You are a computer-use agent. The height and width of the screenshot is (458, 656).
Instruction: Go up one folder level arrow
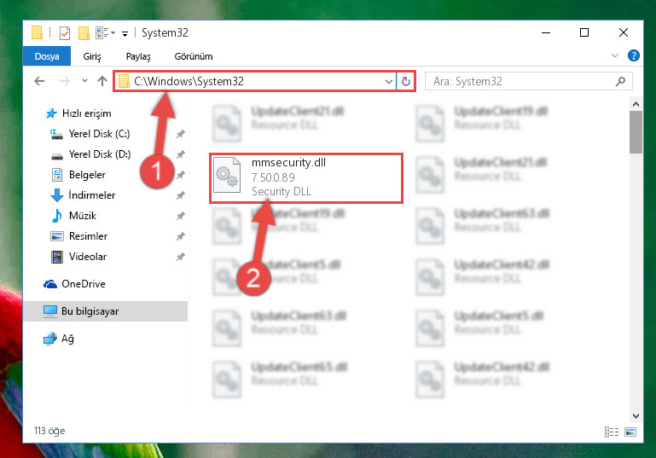[x=102, y=81]
